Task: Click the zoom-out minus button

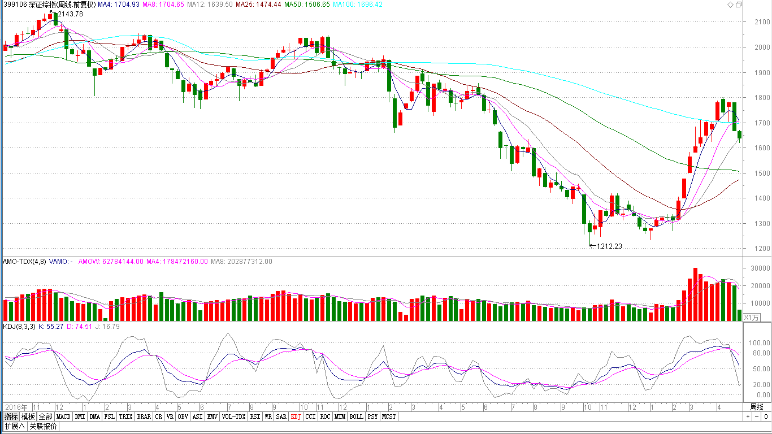Action: pyautogui.click(x=756, y=416)
